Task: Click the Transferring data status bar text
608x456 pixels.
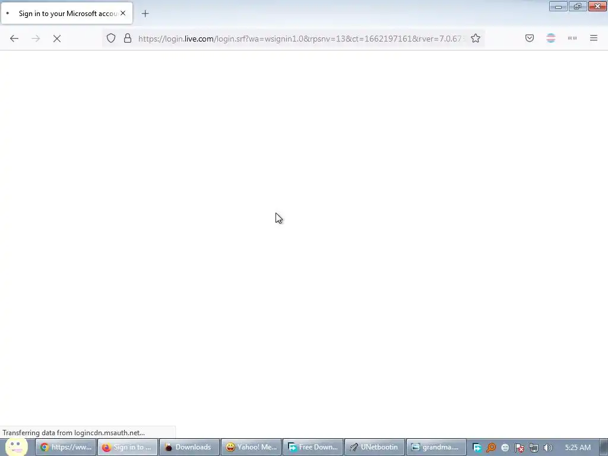Action: (74, 433)
